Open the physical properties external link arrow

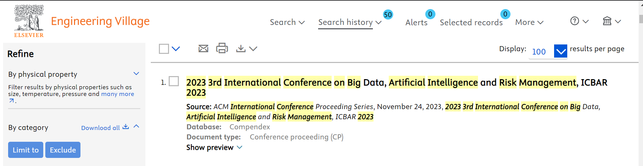[12, 100]
